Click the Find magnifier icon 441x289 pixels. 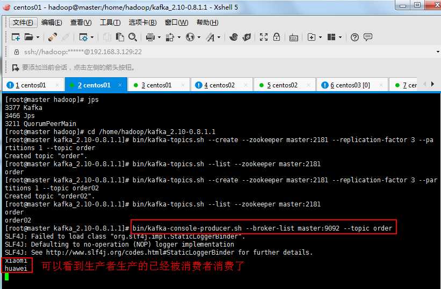point(133,37)
